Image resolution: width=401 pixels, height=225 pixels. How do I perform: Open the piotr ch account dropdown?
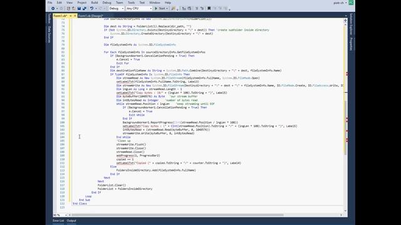[x=340, y=2]
